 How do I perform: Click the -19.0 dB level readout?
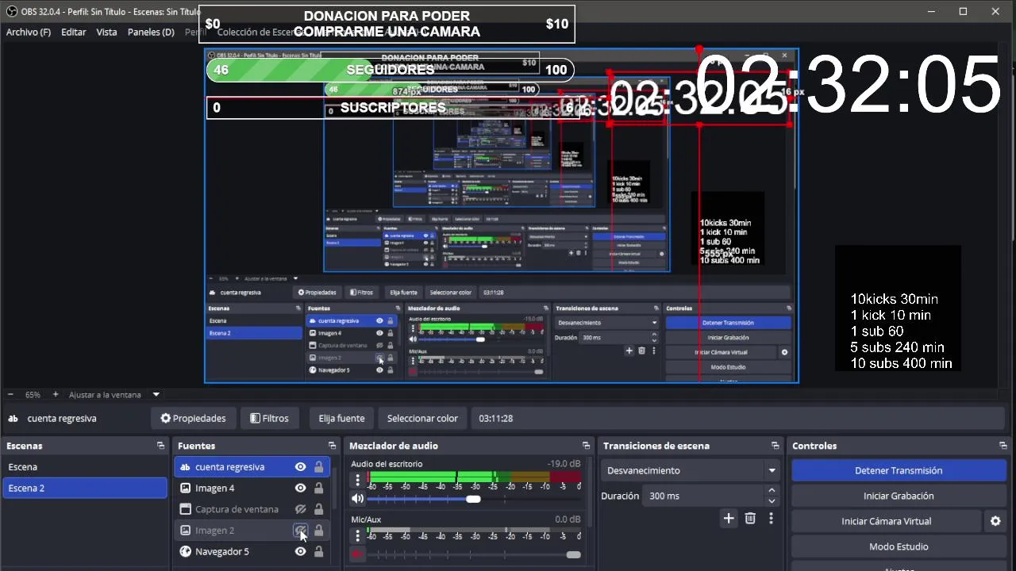[564, 464]
